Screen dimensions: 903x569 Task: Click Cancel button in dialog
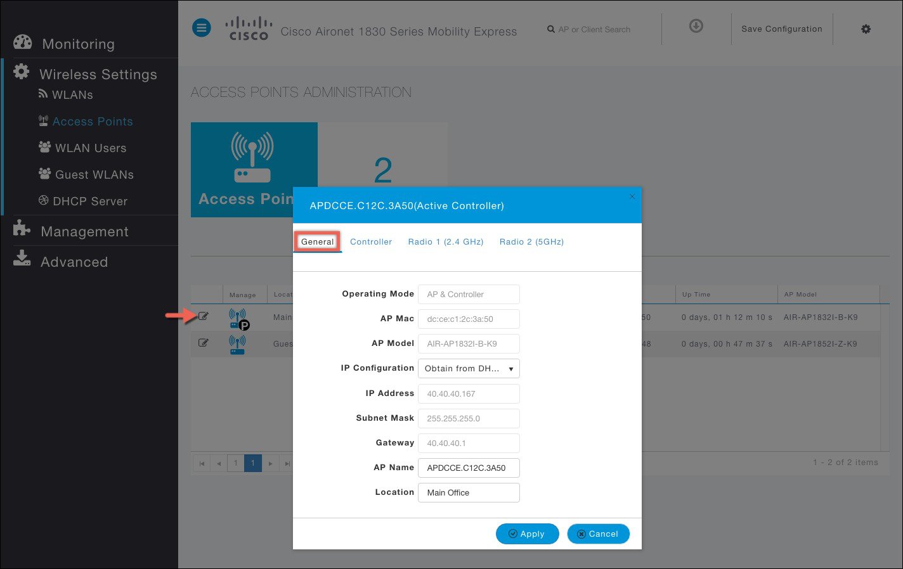tap(598, 534)
